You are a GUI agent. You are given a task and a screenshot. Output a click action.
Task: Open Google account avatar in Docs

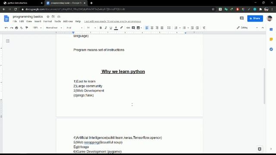coord(269,18)
